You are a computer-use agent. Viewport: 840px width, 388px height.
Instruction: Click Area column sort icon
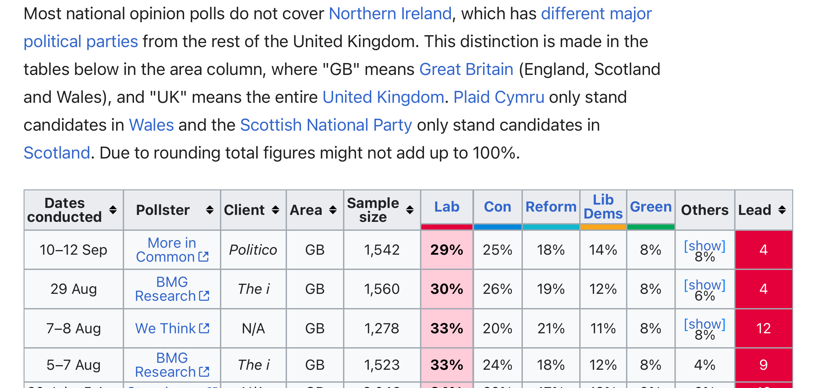point(333,210)
